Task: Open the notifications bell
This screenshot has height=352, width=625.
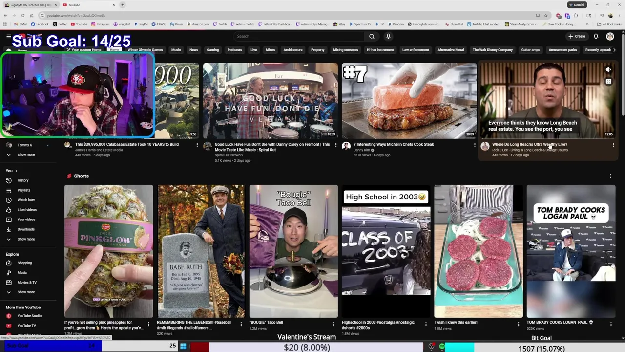Action: 596,36
